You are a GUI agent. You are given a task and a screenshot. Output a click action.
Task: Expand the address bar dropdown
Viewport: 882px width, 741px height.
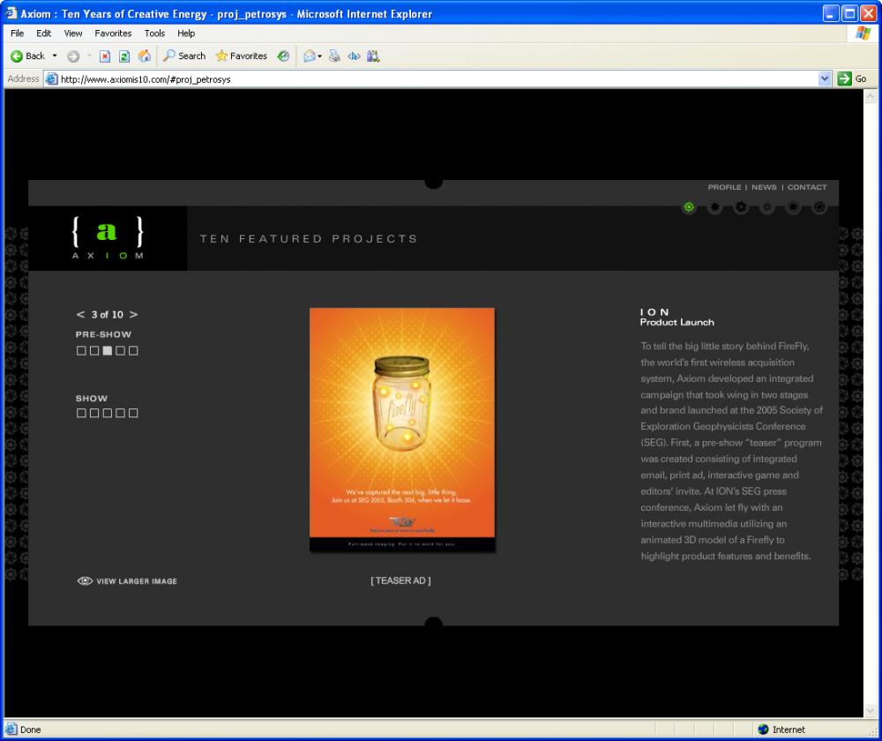coord(825,79)
